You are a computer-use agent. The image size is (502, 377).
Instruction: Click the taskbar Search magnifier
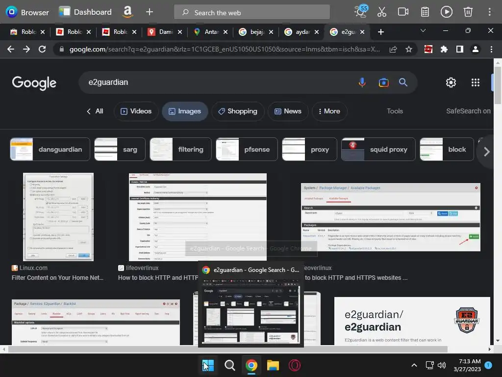coord(229,365)
